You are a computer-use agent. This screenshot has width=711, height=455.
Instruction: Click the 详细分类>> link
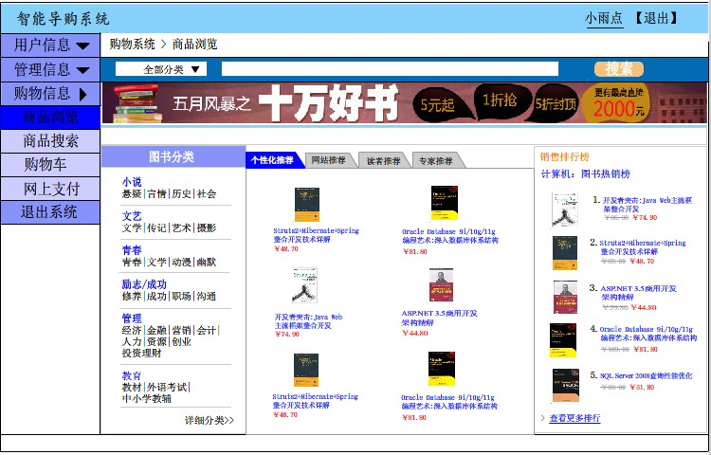coord(210,420)
